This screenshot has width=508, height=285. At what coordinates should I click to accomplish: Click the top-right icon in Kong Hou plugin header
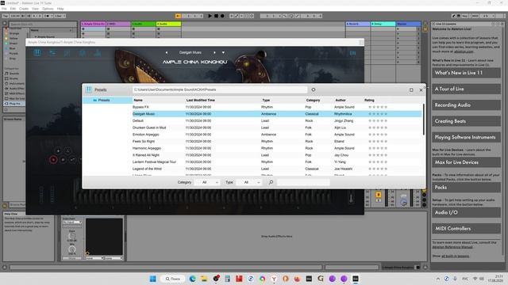point(352,53)
